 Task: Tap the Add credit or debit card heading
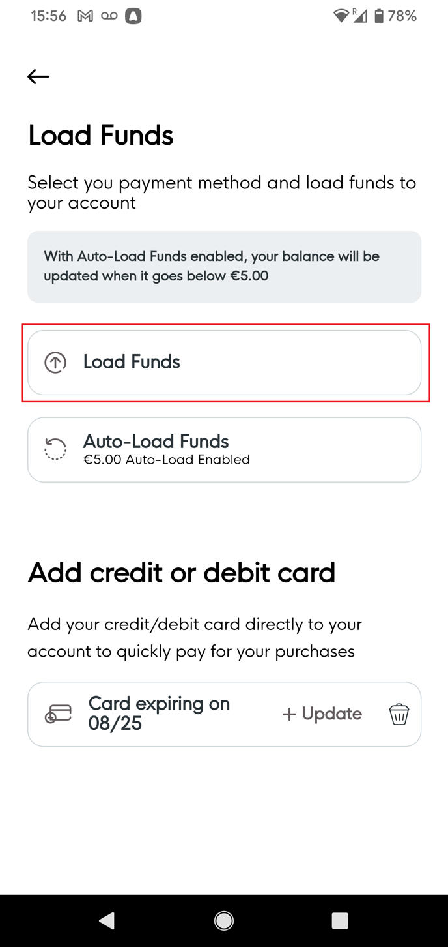pos(182,573)
